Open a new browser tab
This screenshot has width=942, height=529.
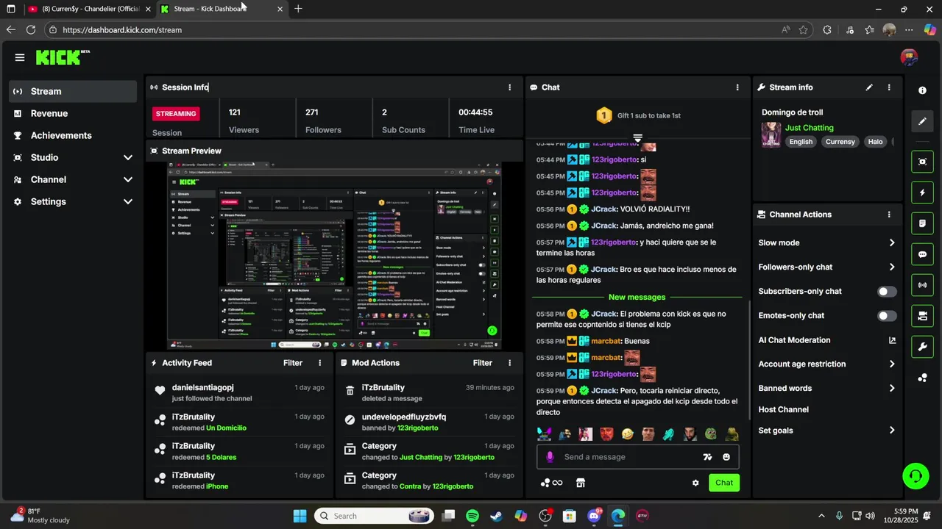coord(298,9)
